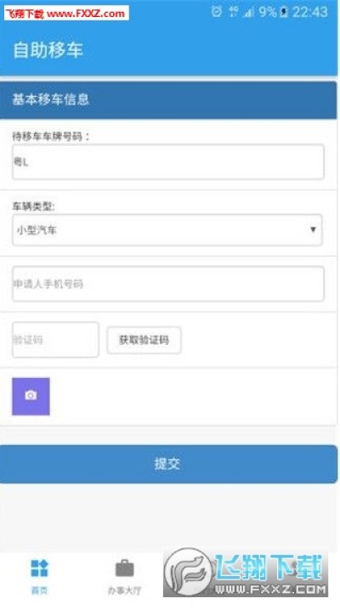
Task: Tap the 22:43 clock in status bar
Action: pyautogui.click(x=310, y=12)
